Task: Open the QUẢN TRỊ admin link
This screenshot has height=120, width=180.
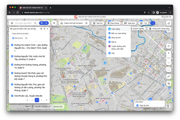Action: point(166,17)
